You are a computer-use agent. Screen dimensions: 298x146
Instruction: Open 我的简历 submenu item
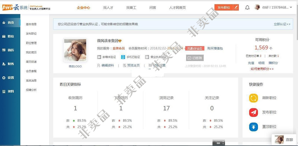pyautogui.click(x=31, y=52)
